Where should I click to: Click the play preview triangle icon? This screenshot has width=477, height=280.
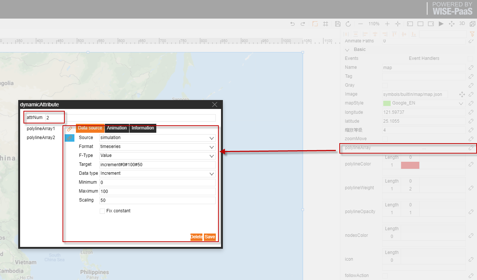[x=441, y=24]
